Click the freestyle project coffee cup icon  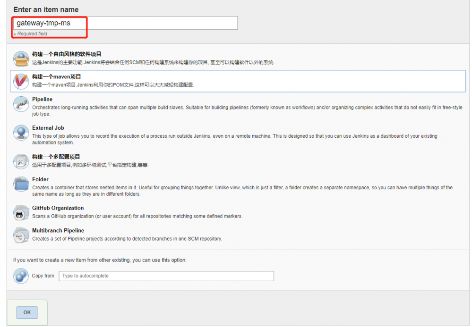click(x=21, y=58)
